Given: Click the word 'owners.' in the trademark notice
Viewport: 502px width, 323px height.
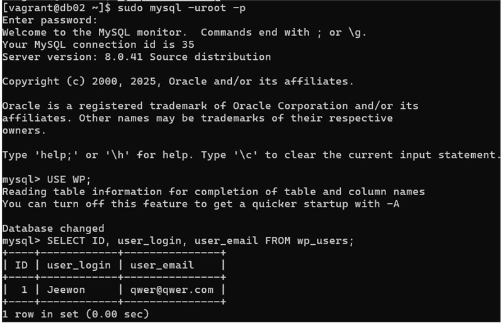Looking at the screenshot, I should tap(24, 130).
